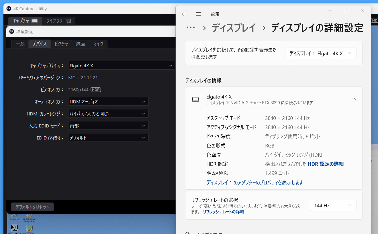The width and height of the screenshot is (378, 234).
Task: Collapse the Elgato 4K X display info section
Action: click(354, 99)
